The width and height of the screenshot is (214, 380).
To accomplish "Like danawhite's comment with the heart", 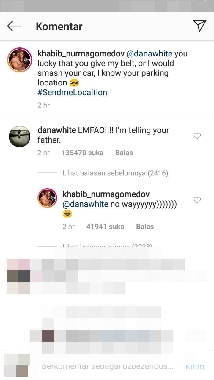I will point(197,136).
